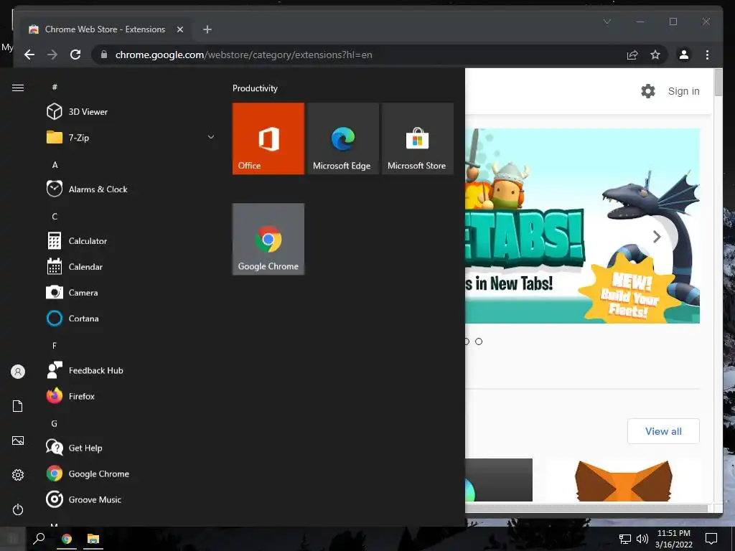
Task: Jump to the # letter index header
Action: [55, 87]
